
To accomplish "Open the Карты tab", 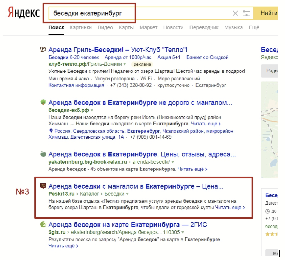I will pos(126,27).
